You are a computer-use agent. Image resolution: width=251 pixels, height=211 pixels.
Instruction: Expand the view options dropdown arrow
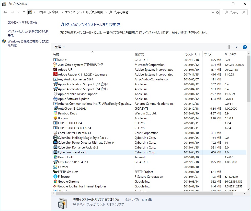pos(236,47)
